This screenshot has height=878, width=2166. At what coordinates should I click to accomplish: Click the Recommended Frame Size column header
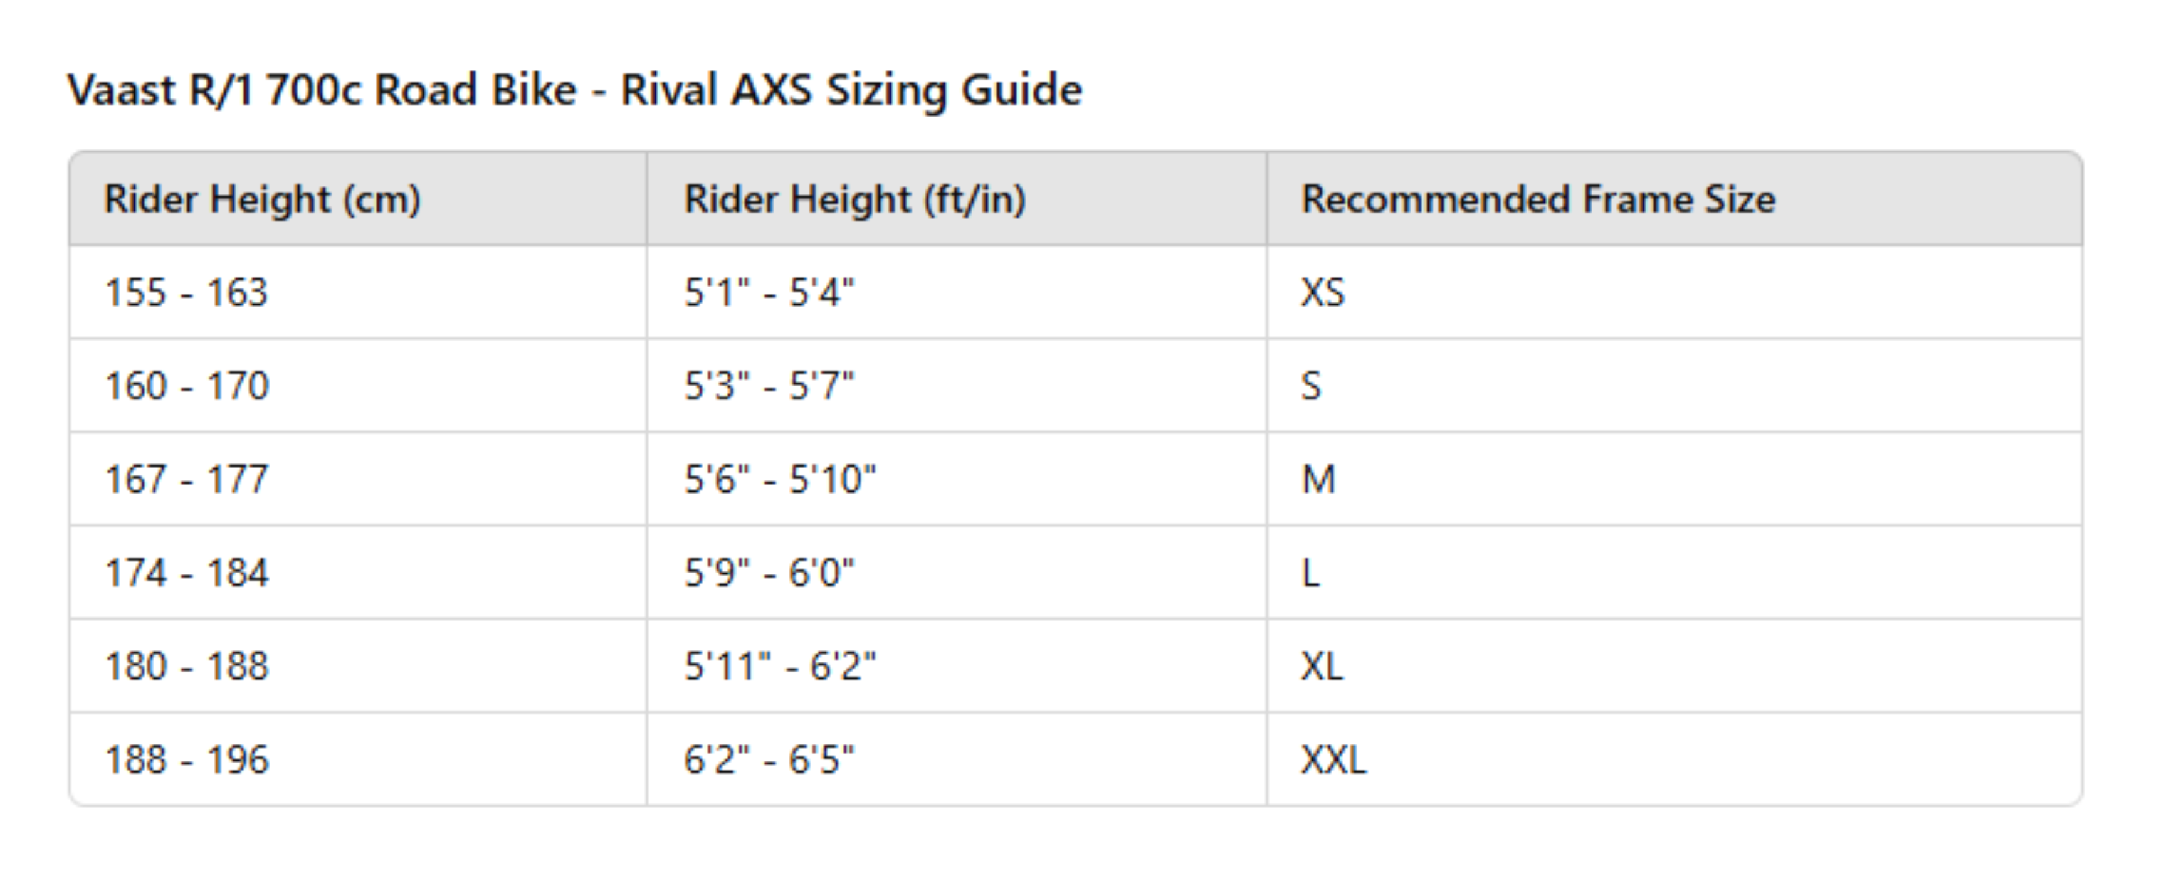click(1538, 199)
